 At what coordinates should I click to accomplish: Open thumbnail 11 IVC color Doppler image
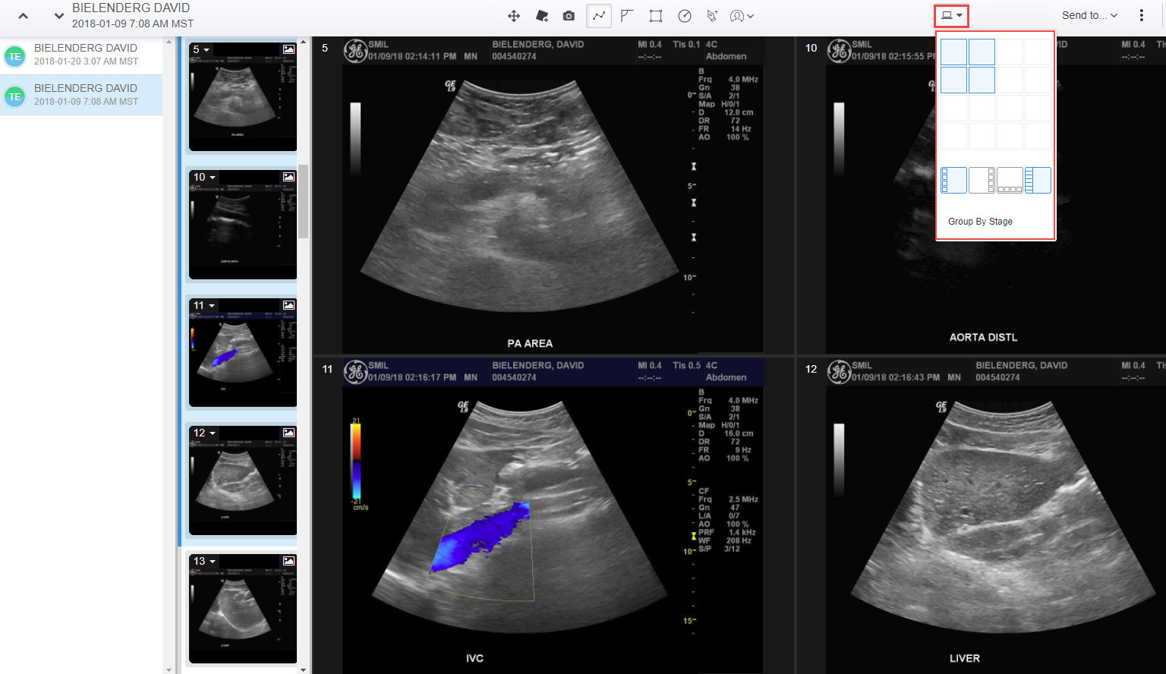click(x=243, y=352)
